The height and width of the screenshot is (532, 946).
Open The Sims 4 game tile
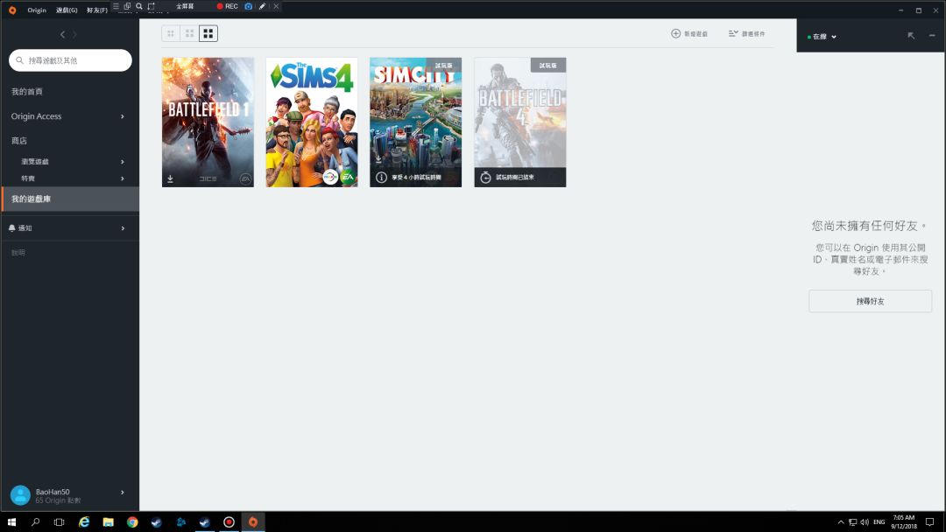click(x=311, y=122)
